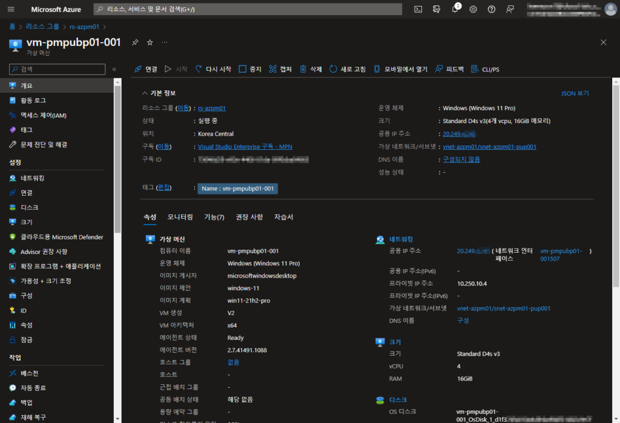Open the more options ellipsis next to the title
Viewport: 620px width, 423px height.
click(165, 42)
